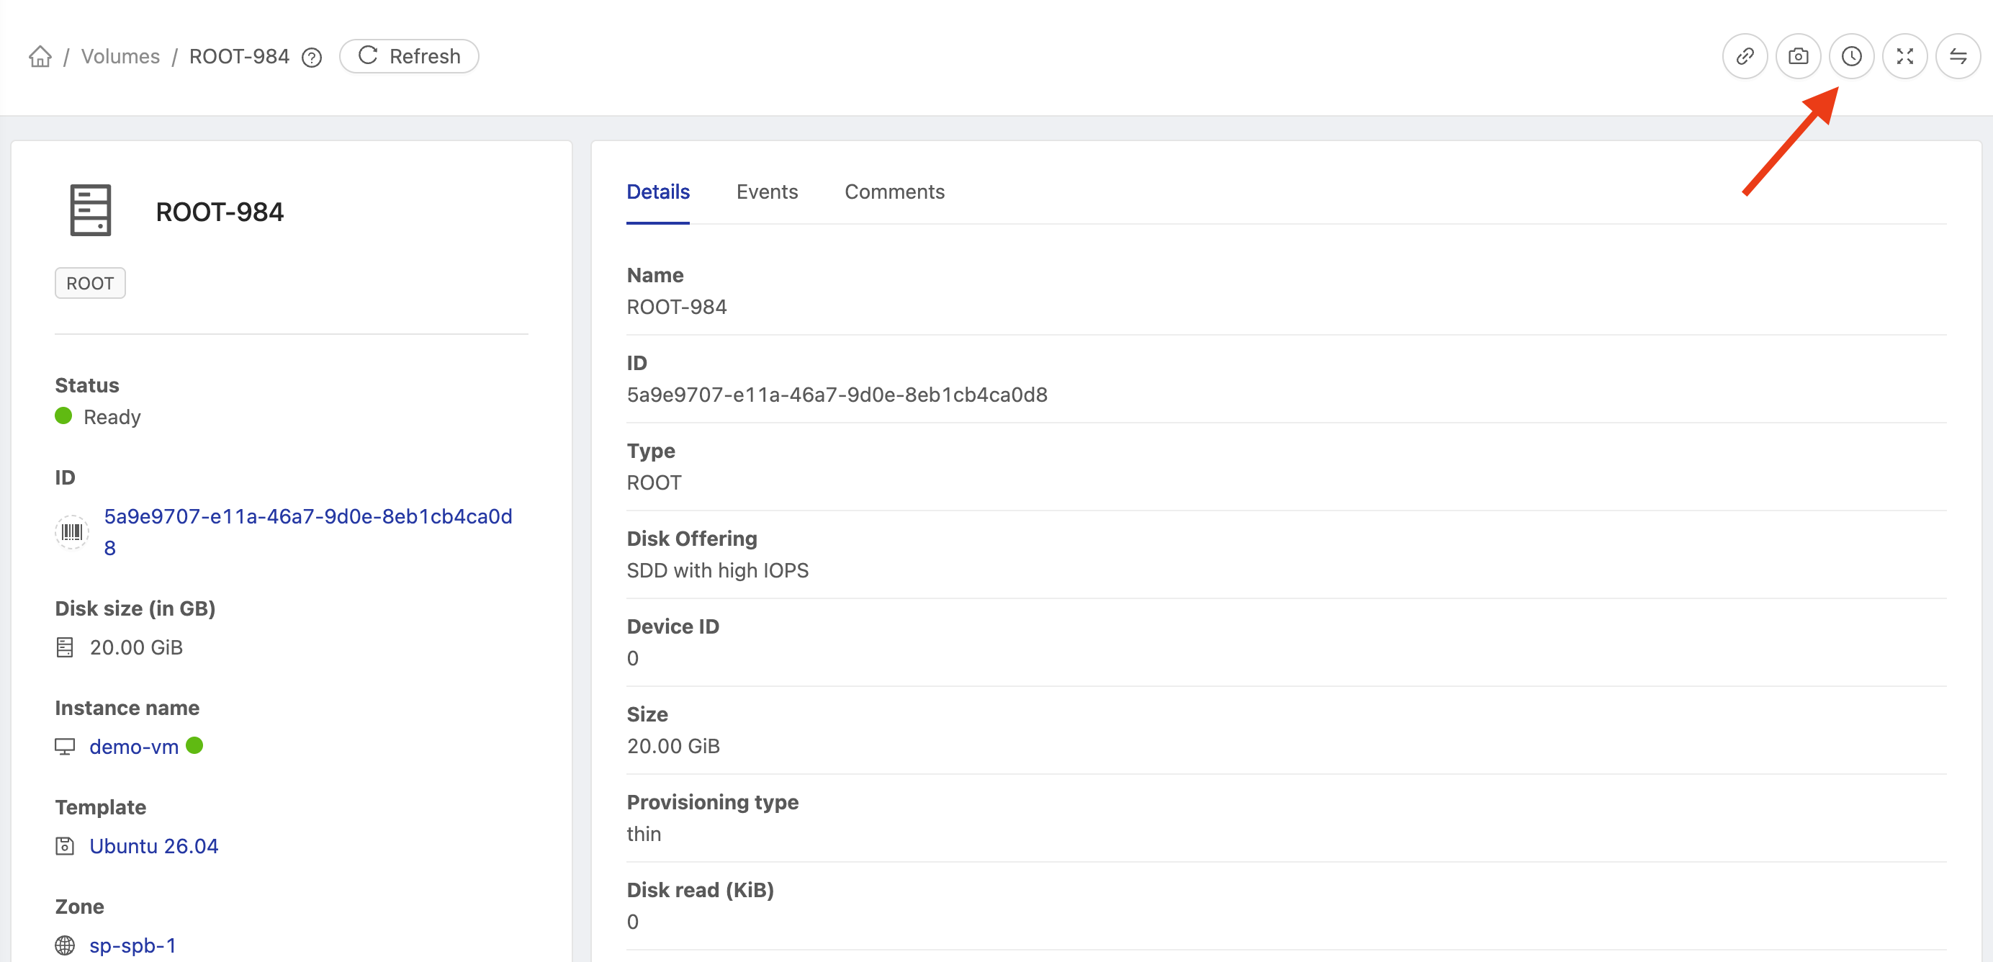Click the 20.00 GiB disk size in left panel
This screenshot has width=1993, height=962.
click(136, 647)
